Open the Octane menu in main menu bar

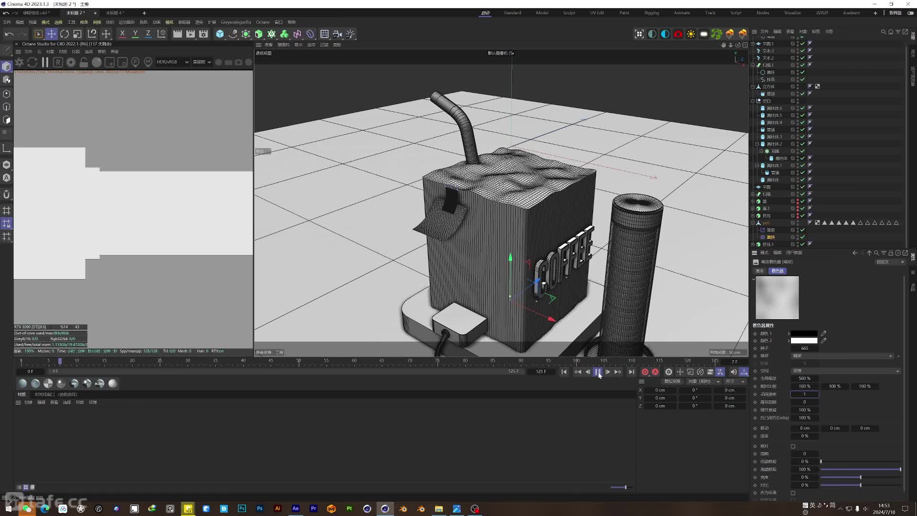pos(263,22)
